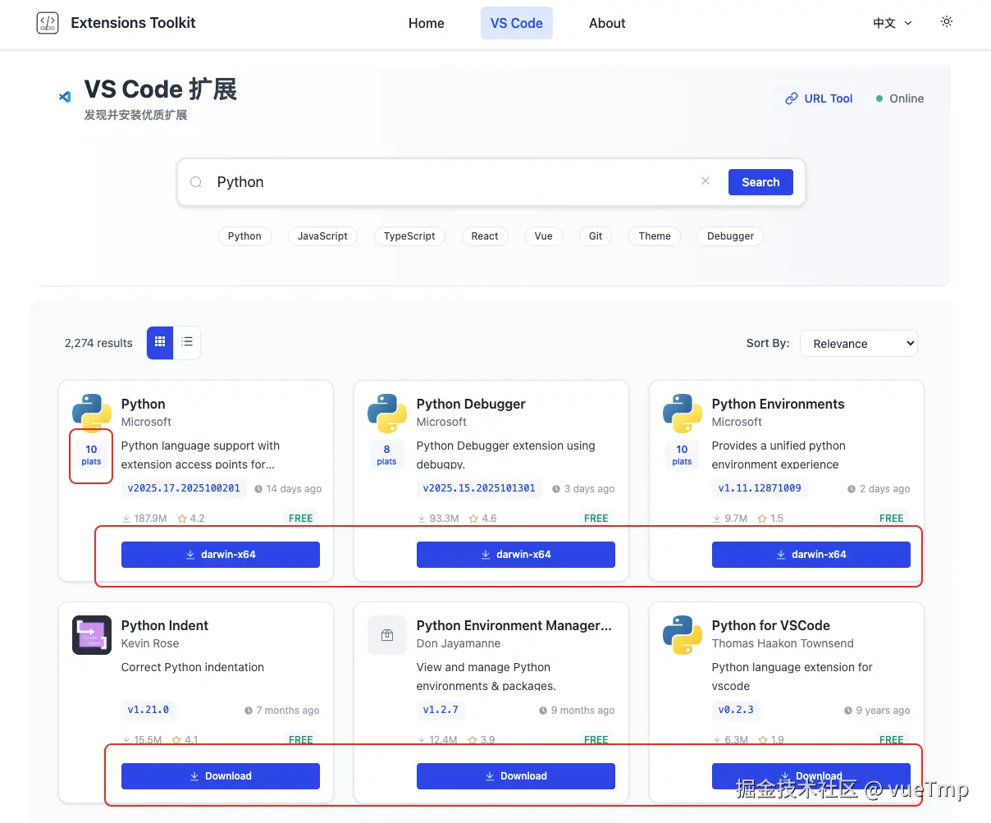Click version tag v2025.17.2025100201
Screen dimensions: 991x823
pos(184,488)
